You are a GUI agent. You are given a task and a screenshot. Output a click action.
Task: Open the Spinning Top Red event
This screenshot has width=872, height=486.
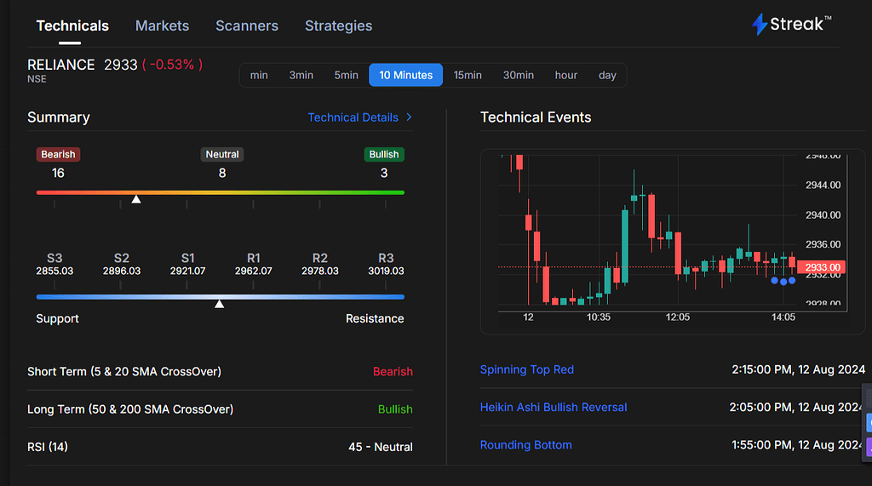pos(527,369)
